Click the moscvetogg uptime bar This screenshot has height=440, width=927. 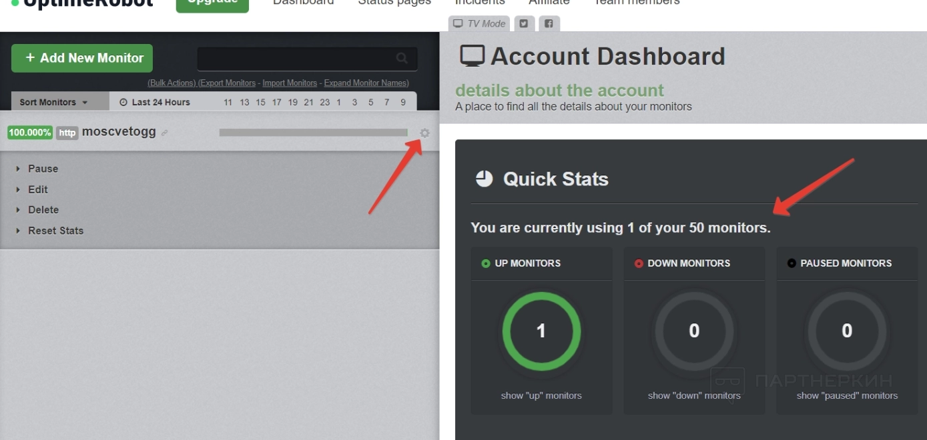(x=313, y=133)
